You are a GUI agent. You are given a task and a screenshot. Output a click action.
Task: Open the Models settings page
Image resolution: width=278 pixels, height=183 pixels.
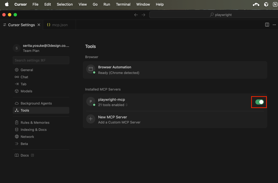pyautogui.click(x=26, y=91)
